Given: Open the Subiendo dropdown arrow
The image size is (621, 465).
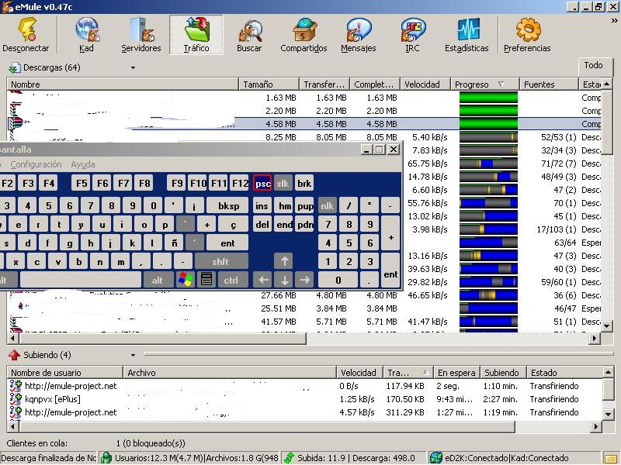Looking at the screenshot, I should (133, 355).
